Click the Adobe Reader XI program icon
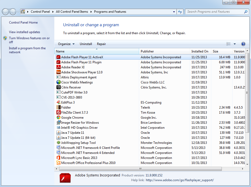The width and height of the screenshot is (251, 187). [x=59, y=67]
